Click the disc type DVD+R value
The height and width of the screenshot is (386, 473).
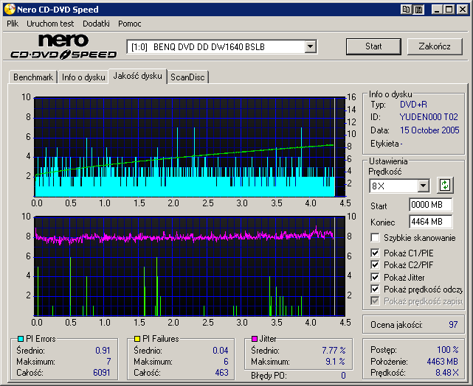click(x=413, y=105)
